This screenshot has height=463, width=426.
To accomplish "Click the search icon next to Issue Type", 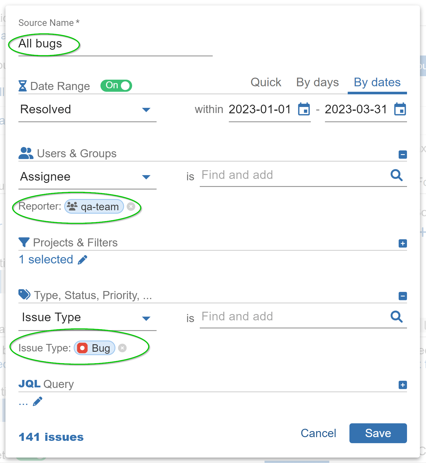I will [396, 317].
